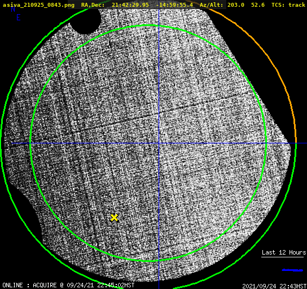Click the blue E east indicator
This screenshot has height=289, width=307.
pyautogui.click(x=19, y=17)
